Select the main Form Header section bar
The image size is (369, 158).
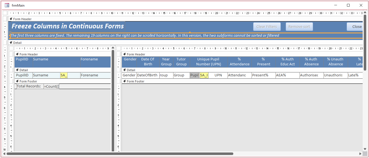pos(186,19)
